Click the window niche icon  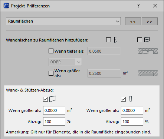click(x=147, y=40)
